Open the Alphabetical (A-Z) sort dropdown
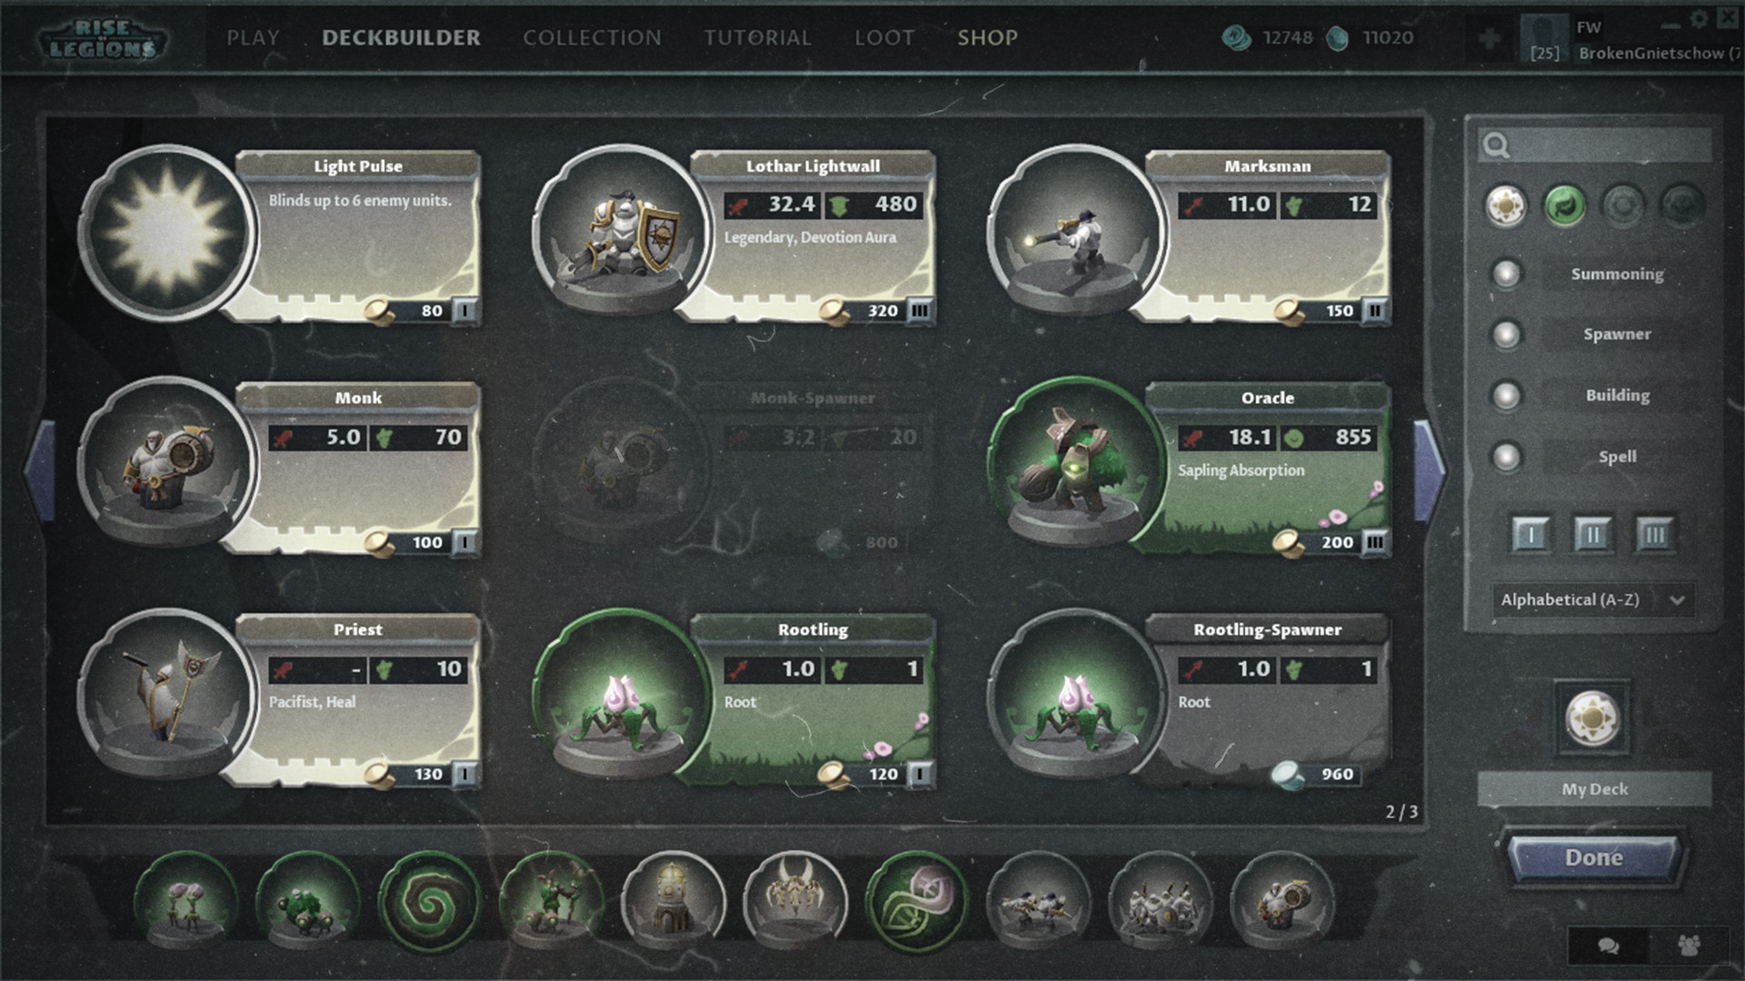Screen dimensions: 1745x981 [x=1593, y=599]
